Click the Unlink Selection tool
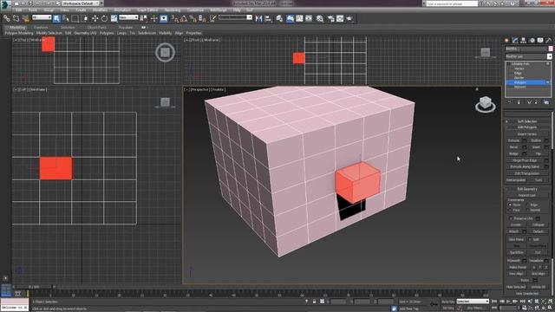Viewport: 555px width, 312px height. (16, 18)
